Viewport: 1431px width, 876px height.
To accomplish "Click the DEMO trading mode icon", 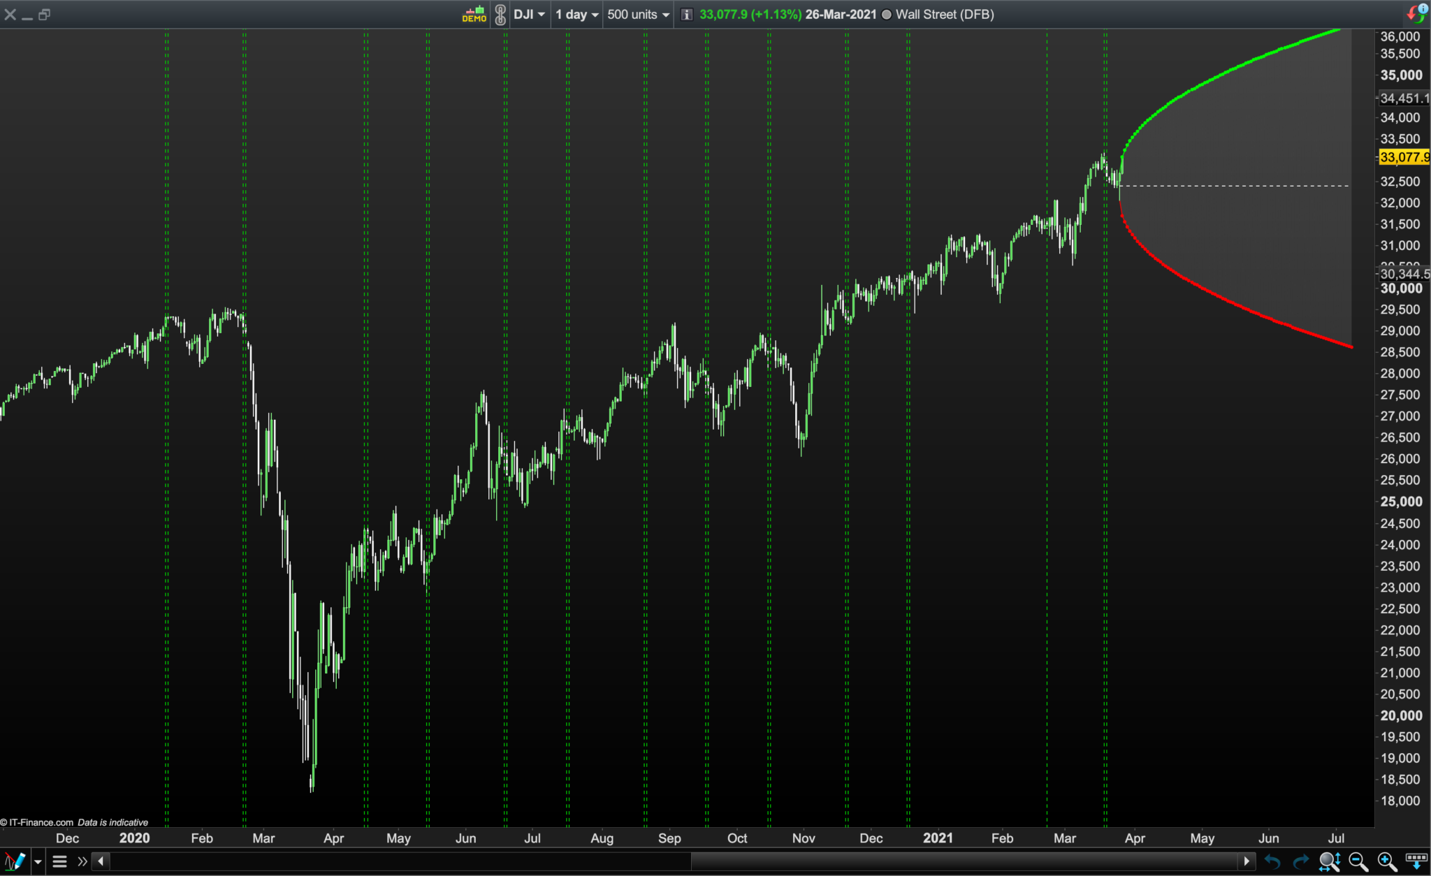I will (474, 14).
